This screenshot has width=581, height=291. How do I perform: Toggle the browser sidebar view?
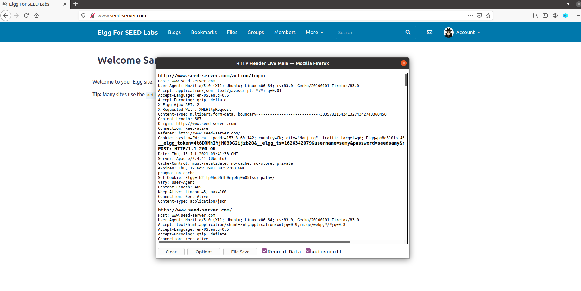click(x=545, y=15)
